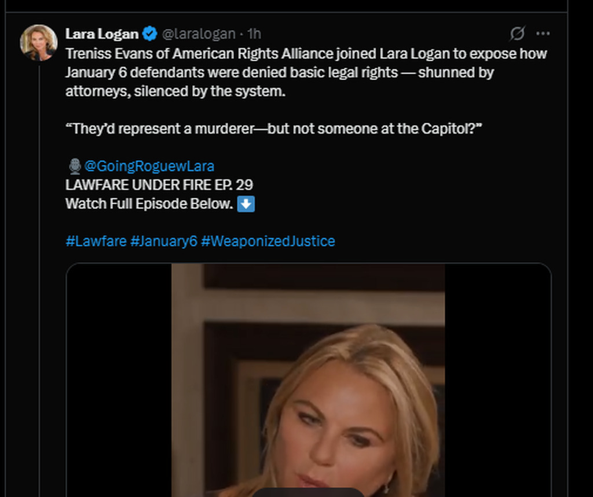This screenshot has width=593, height=497.
Task: Click the quoted "They'd represent a murderer" line
Action: point(274,128)
